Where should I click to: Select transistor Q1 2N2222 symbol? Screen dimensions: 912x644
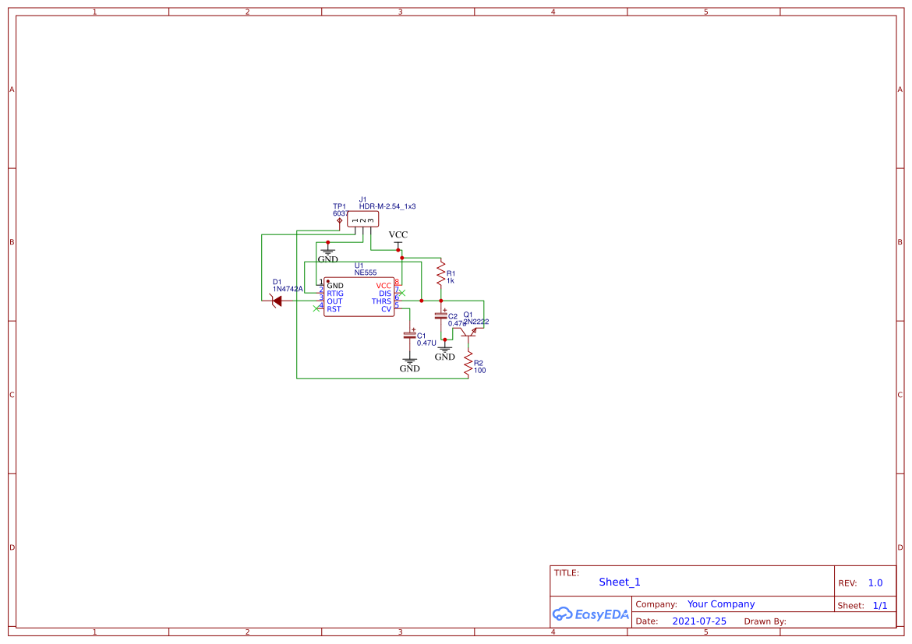[468, 333]
